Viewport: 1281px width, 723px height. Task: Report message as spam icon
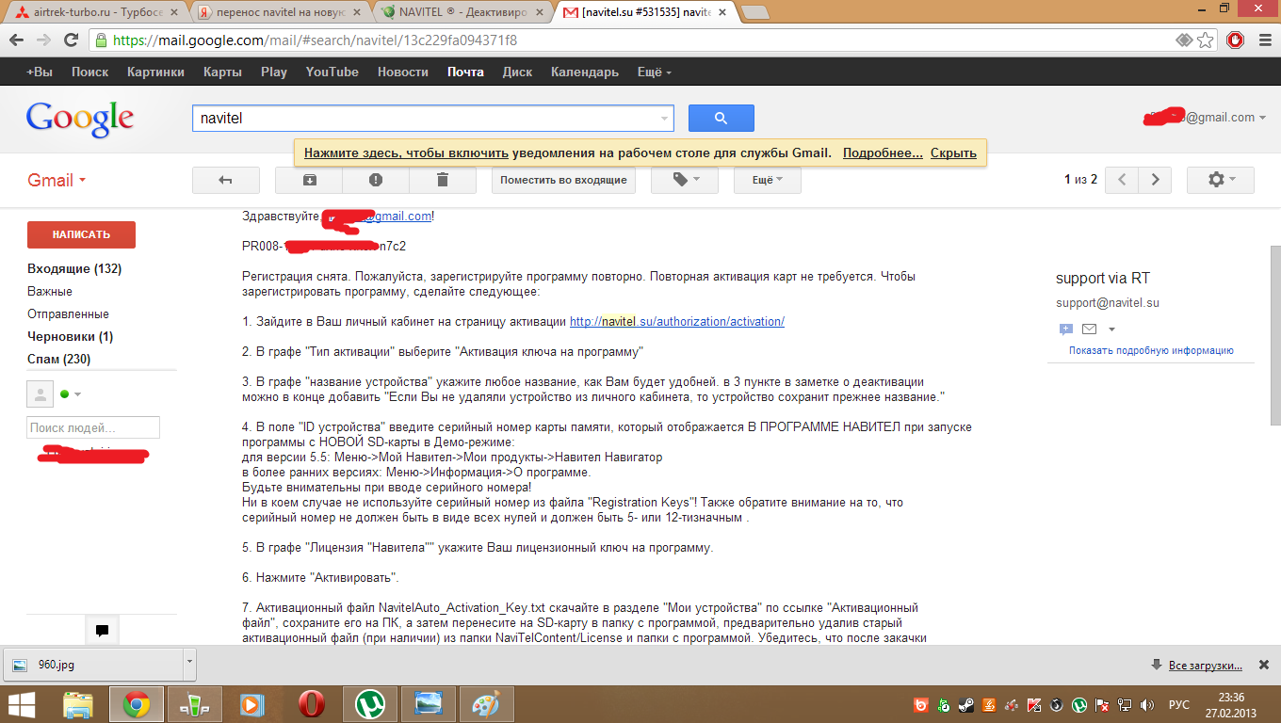pos(376,180)
